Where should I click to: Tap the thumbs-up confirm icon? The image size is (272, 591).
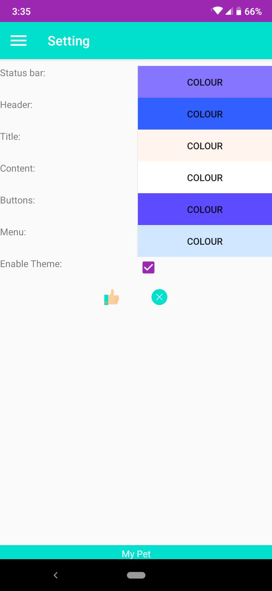[112, 297]
